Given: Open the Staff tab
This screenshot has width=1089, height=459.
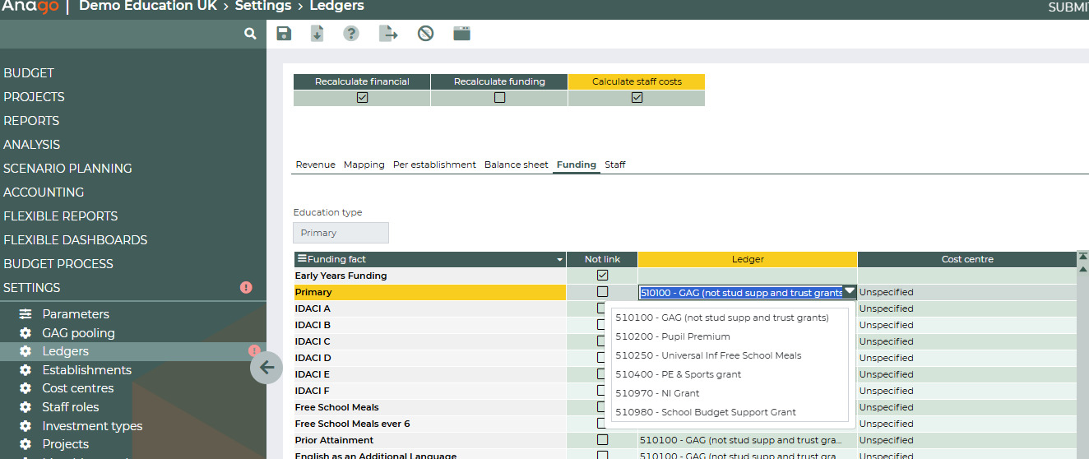Looking at the screenshot, I should pos(615,165).
